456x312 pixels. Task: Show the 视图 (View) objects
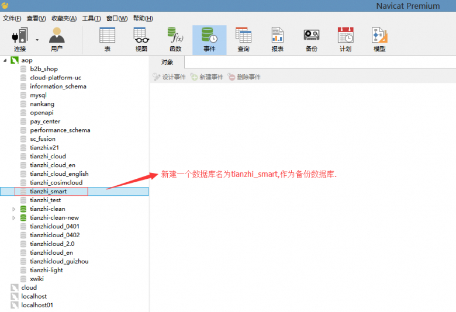141,40
